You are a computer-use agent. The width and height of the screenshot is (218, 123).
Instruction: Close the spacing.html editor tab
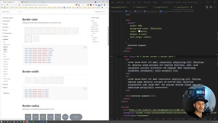tap(191, 7)
